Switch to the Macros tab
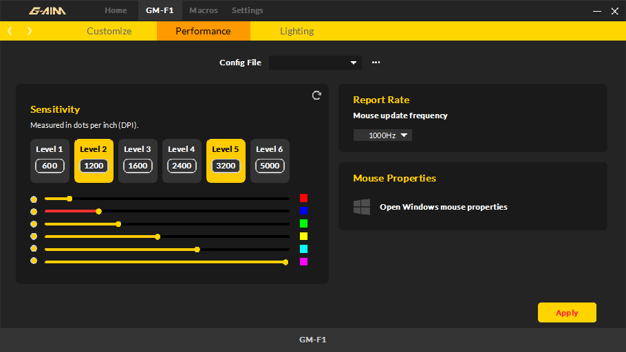 tap(203, 10)
